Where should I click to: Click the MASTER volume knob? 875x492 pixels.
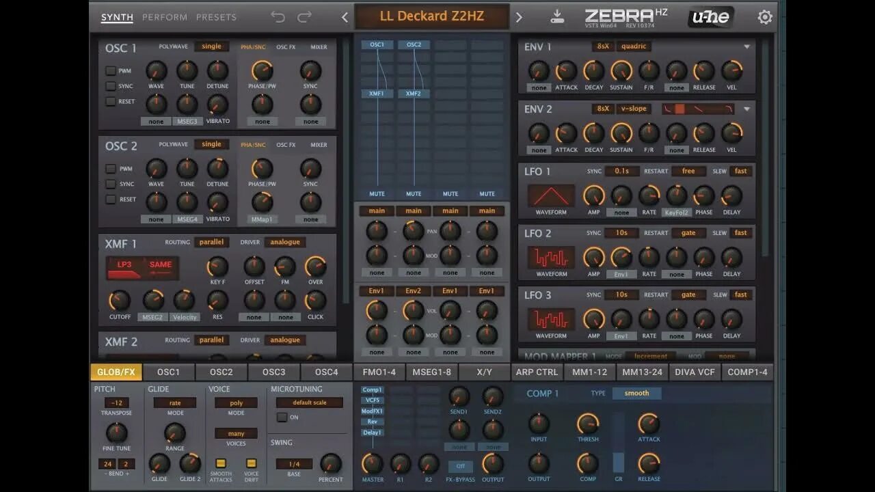click(373, 463)
